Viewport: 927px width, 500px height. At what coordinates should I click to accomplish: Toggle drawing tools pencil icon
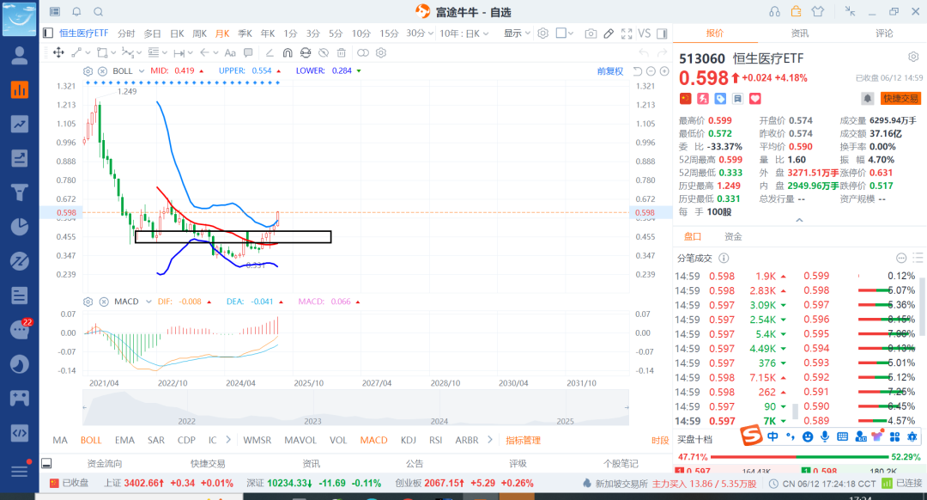609,34
